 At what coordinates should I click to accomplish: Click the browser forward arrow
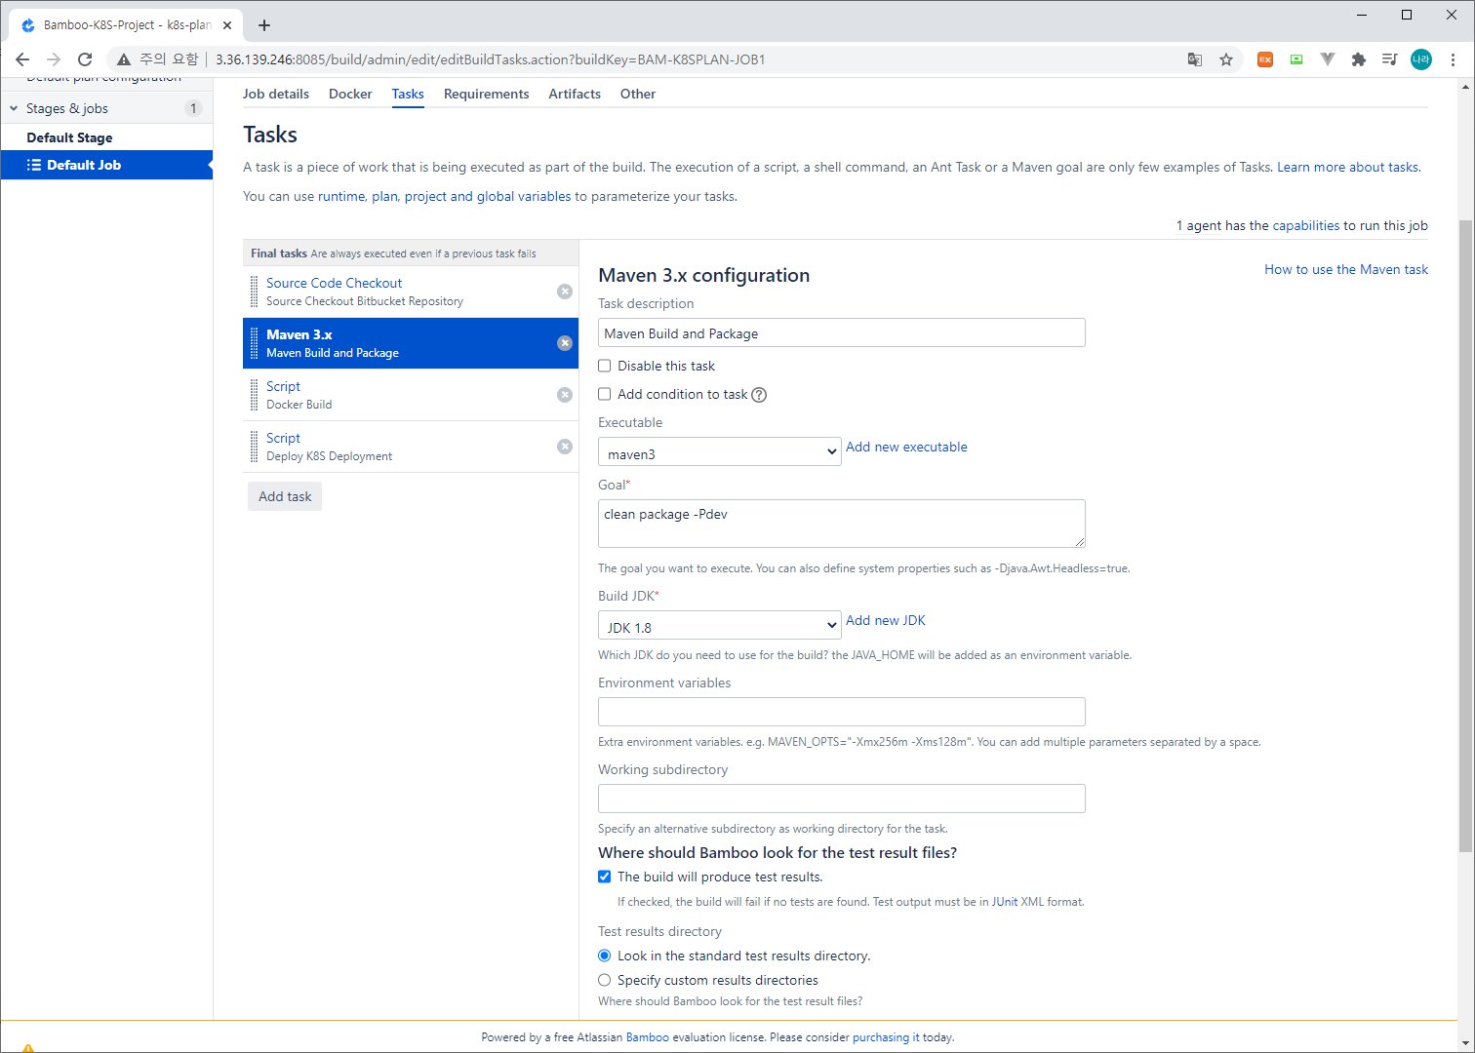coord(54,59)
